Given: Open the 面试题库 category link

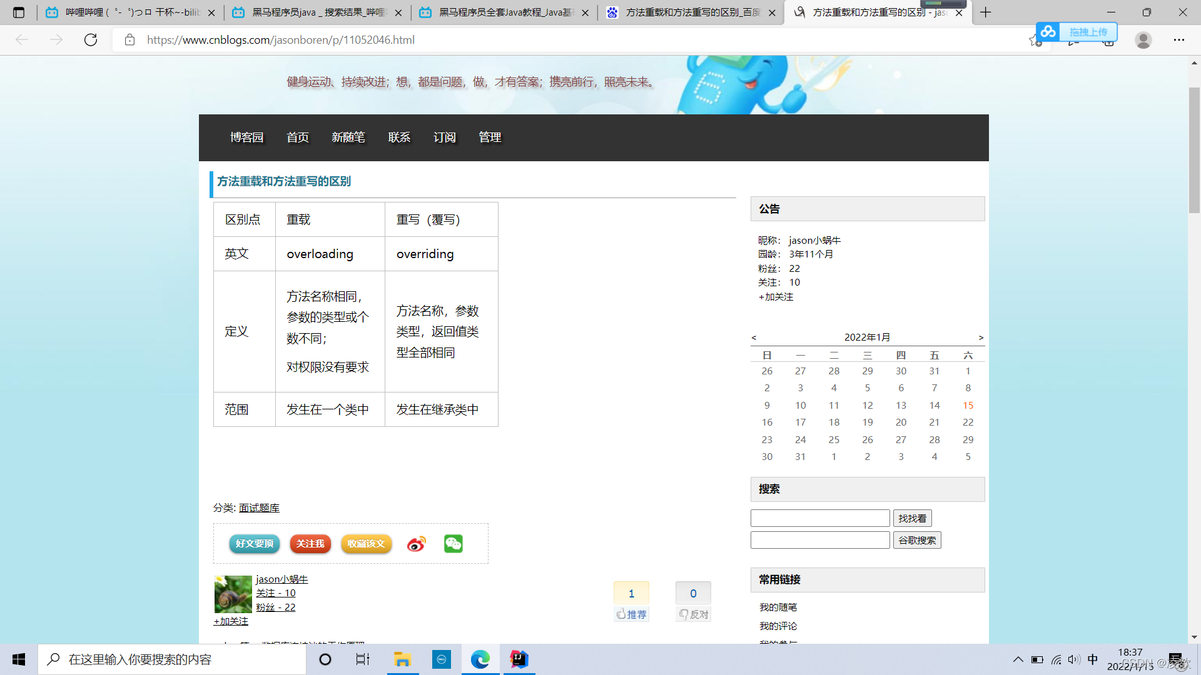Looking at the screenshot, I should point(259,508).
